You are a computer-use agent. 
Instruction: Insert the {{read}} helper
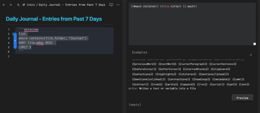[157, 84]
